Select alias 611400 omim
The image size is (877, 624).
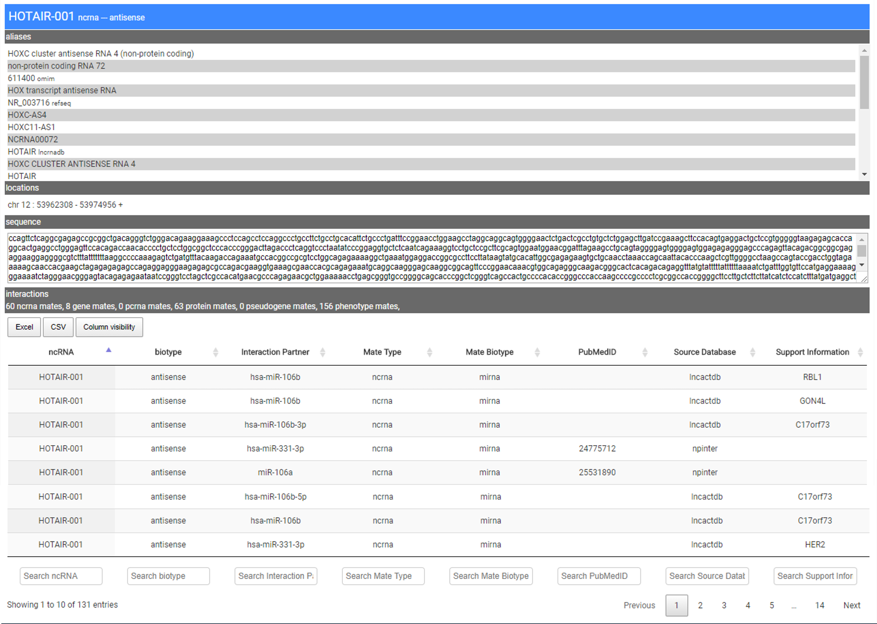[x=31, y=78]
